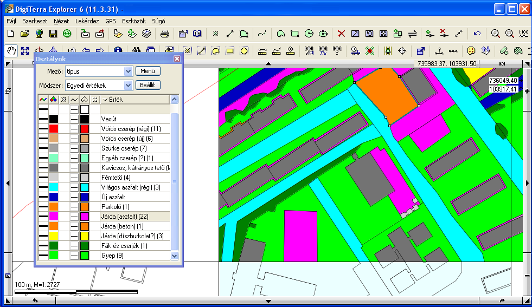
Task: Select the draw point tool icon
Action: [x=215, y=34]
